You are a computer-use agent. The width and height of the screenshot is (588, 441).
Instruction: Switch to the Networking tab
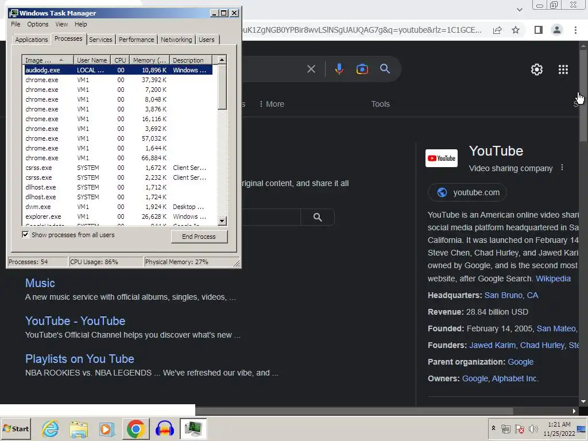176,40
